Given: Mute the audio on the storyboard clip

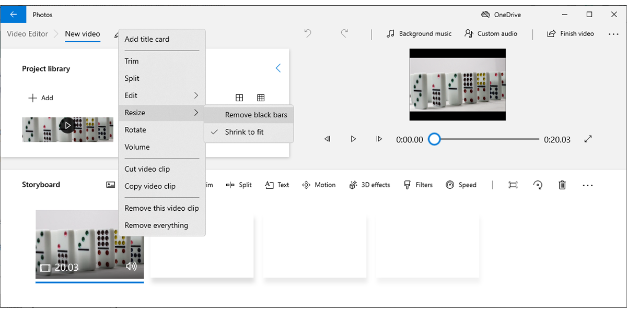Looking at the screenshot, I should (x=131, y=267).
